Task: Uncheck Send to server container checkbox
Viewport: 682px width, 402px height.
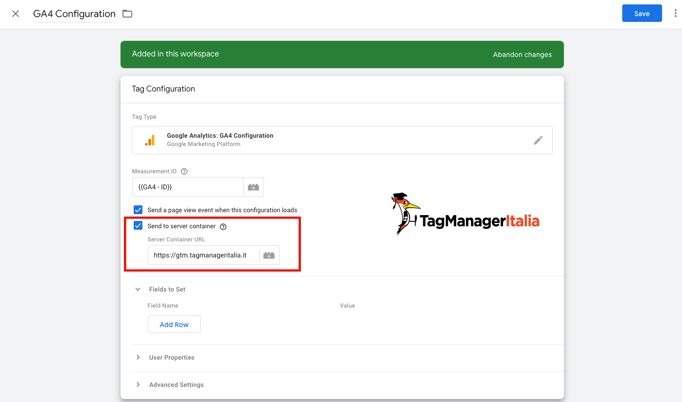Action: pos(138,226)
